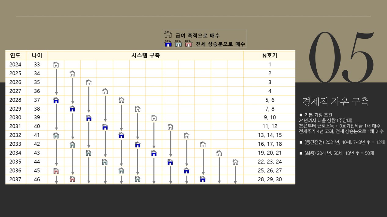Select the teal house in the 2036 row
The width and height of the screenshot is (387, 217).
tap(121, 171)
